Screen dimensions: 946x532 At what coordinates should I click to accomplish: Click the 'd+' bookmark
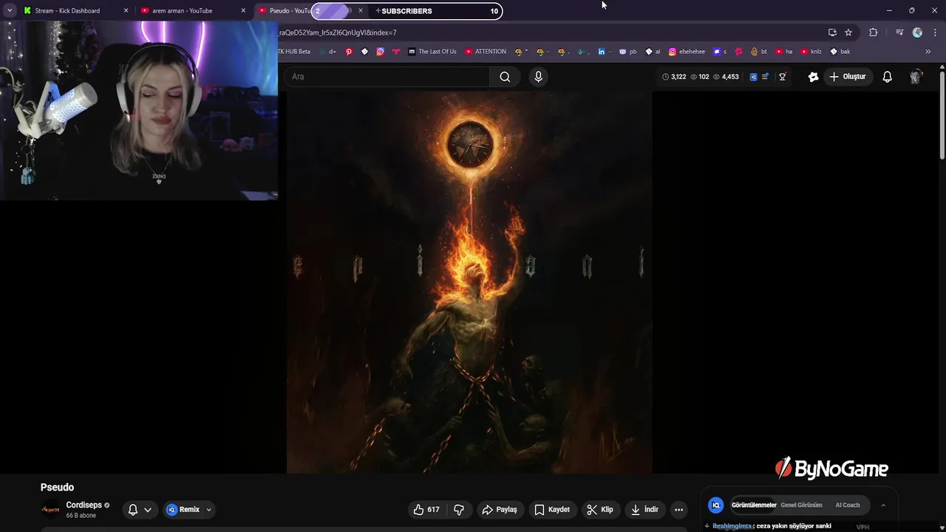pos(328,52)
